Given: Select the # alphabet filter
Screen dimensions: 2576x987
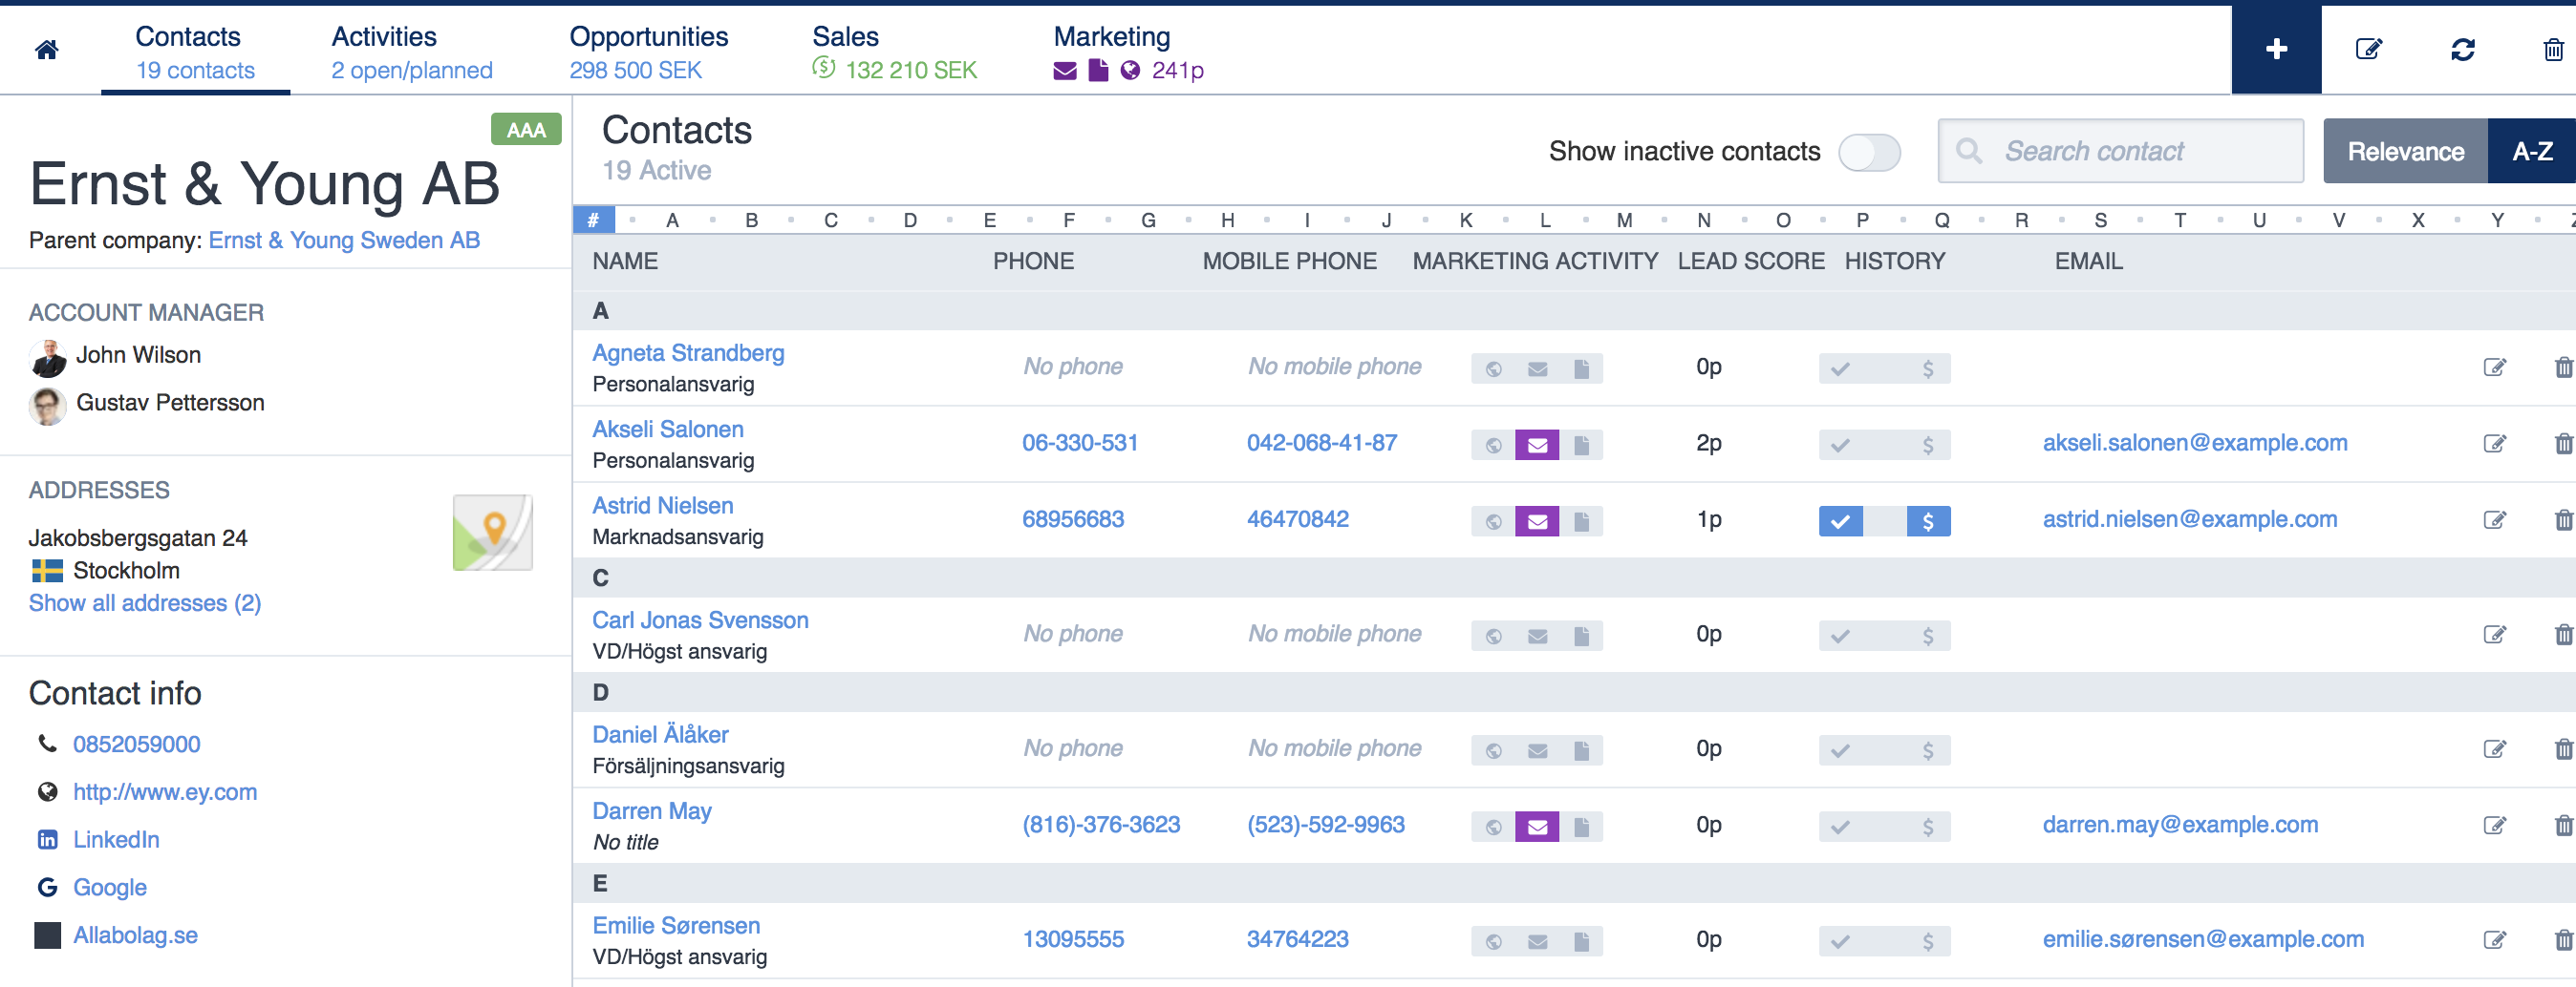Looking at the screenshot, I should [593, 220].
